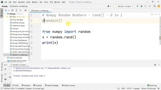Open main.py in the project tree
The image size is (161, 90).
coord(15,28)
